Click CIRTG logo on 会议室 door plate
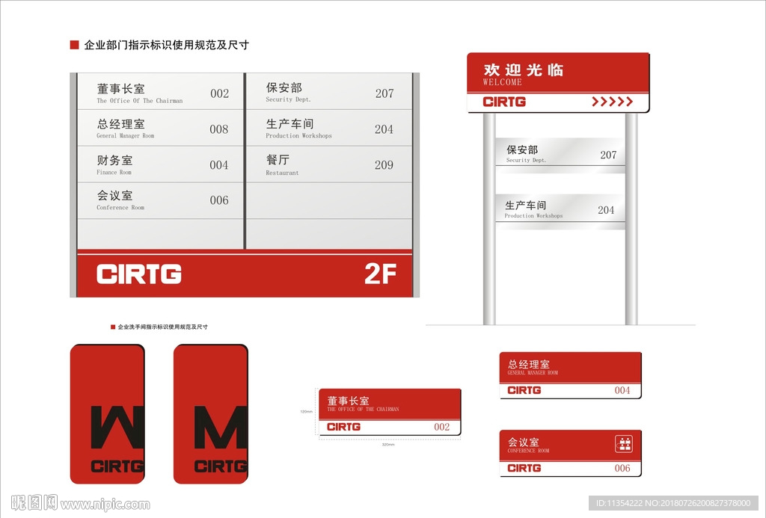This screenshot has height=518, width=766. pyautogui.click(x=524, y=468)
